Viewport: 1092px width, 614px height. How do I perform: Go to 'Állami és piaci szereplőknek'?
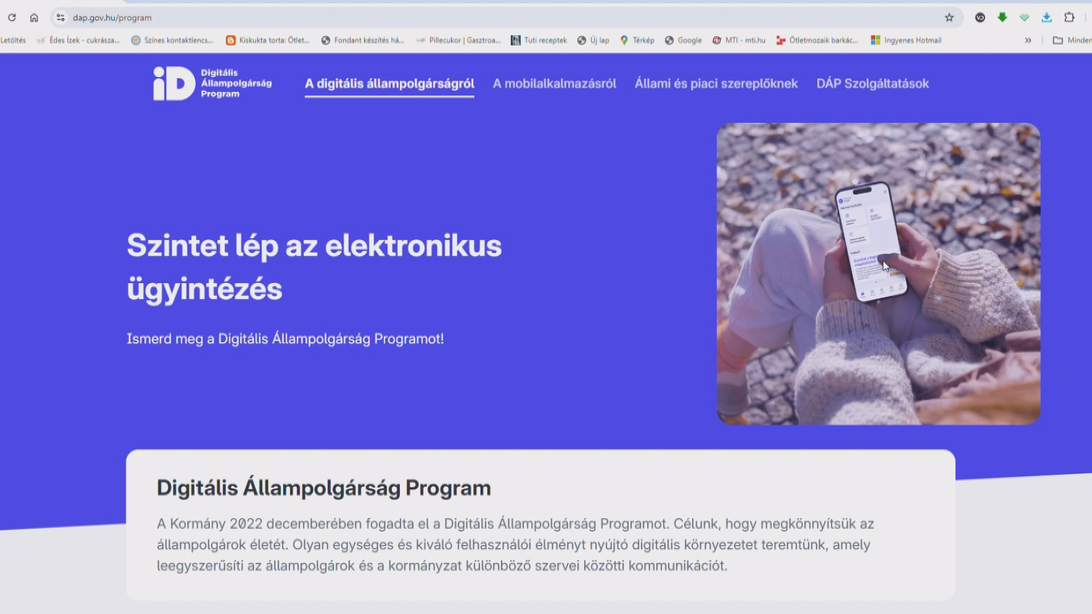(715, 84)
